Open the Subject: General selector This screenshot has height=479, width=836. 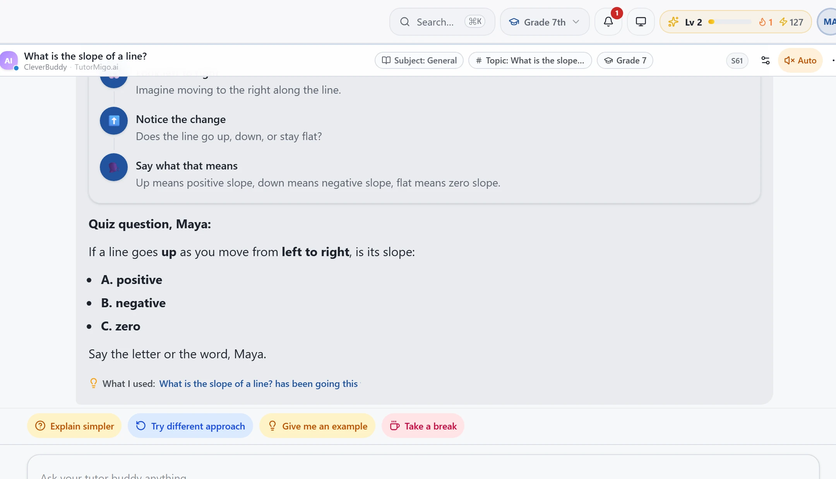tap(419, 60)
